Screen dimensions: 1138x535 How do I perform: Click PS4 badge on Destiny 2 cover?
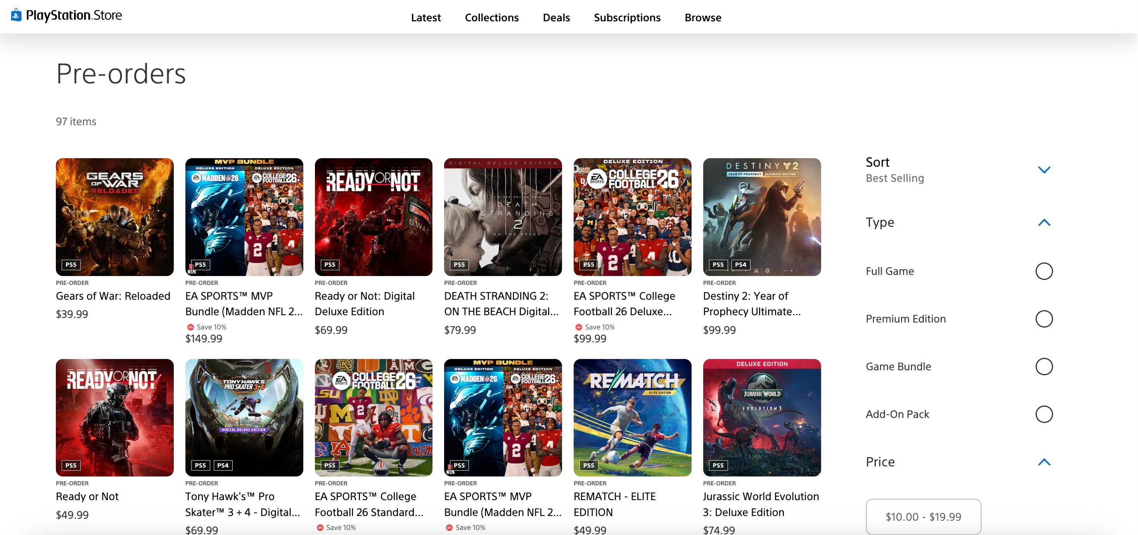pyautogui.click(x=740, y=264)
